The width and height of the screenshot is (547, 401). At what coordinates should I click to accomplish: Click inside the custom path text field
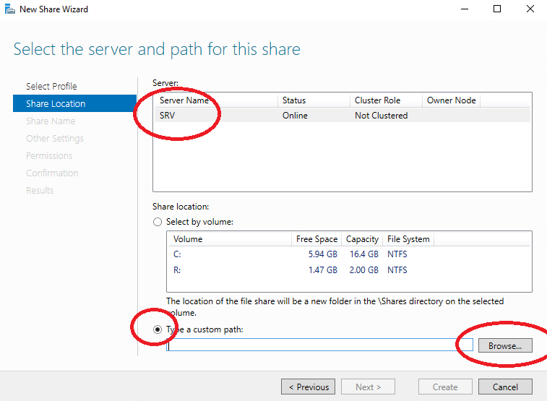coord(319,345)
